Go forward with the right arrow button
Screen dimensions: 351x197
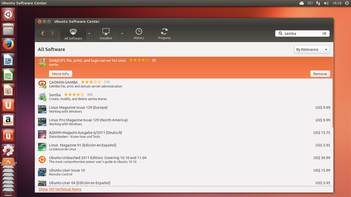[52, 34]
